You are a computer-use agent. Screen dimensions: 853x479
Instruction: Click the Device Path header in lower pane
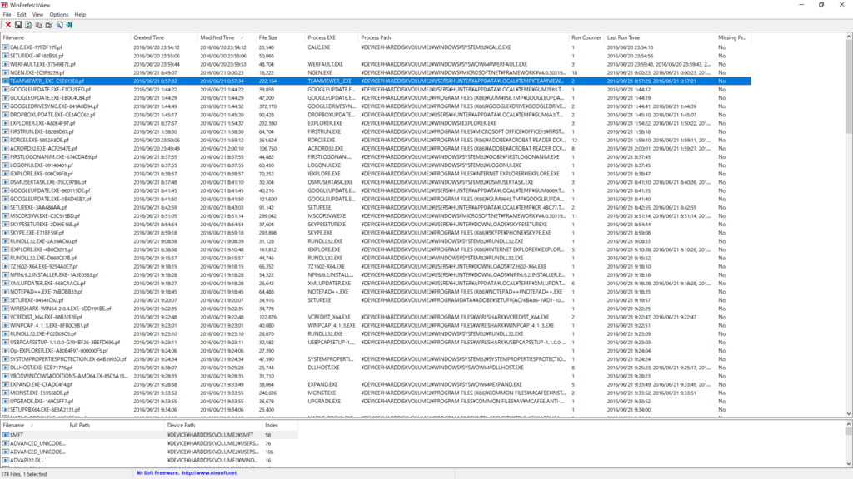tap(213, 425)
